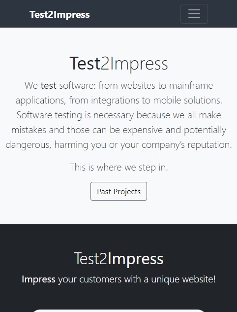The height and width of the screenshot is (312, 237).
Task: Select the bold "Impress" word in the tagline
Action: point(38,279)
